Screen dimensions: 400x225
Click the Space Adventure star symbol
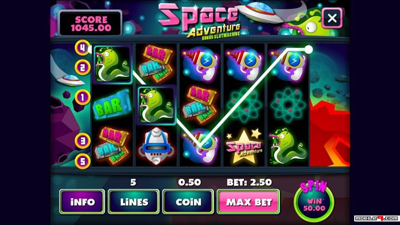[x=244, y=146]
